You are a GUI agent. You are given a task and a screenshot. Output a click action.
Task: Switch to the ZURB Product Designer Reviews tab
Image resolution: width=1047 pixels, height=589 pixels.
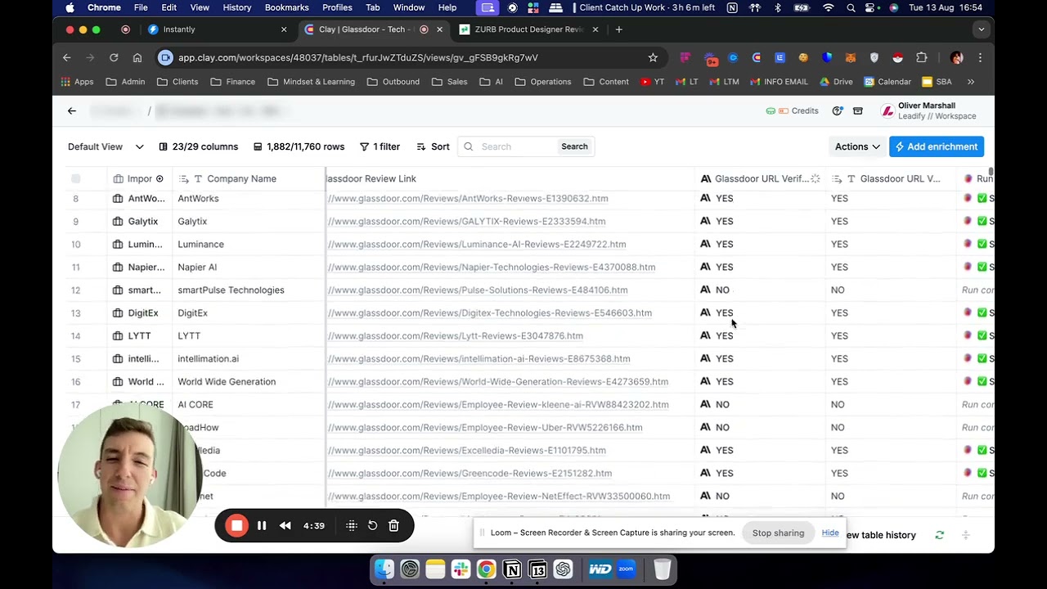[528, 29]
